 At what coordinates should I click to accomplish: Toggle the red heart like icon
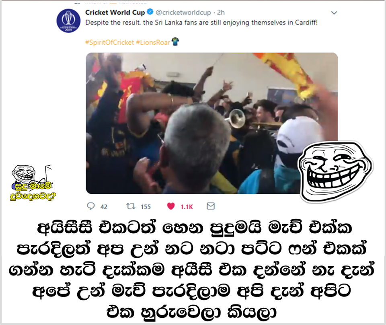(171, 206)
